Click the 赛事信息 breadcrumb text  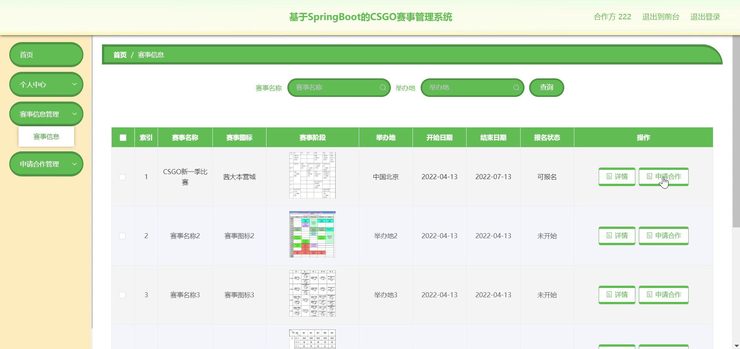[151, 55]
